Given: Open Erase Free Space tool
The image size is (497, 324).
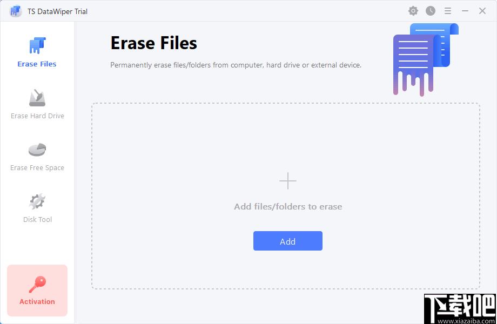Looking at the screenshot, I should [37, 157].
